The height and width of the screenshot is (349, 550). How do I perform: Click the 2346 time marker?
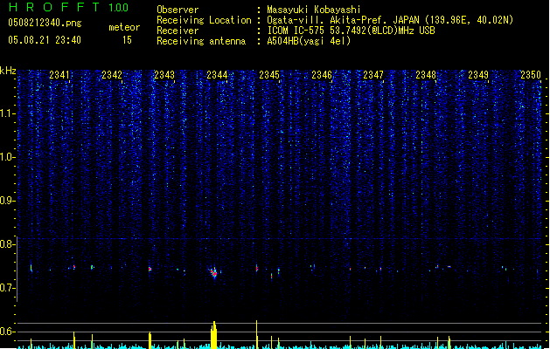pos(322,75)
